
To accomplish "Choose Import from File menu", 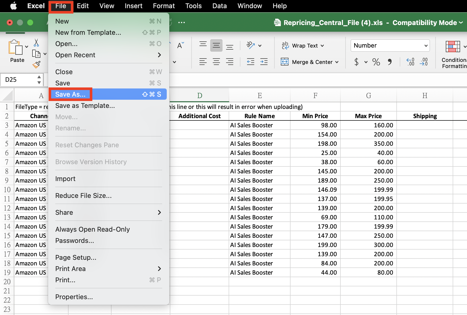I will (x=108, y=179).
